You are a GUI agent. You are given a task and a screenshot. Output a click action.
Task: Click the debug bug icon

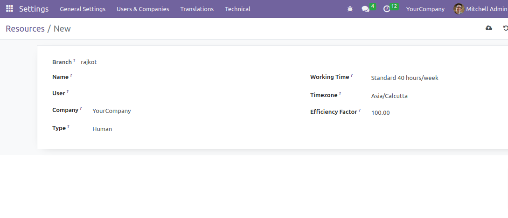tap(350, 9)
